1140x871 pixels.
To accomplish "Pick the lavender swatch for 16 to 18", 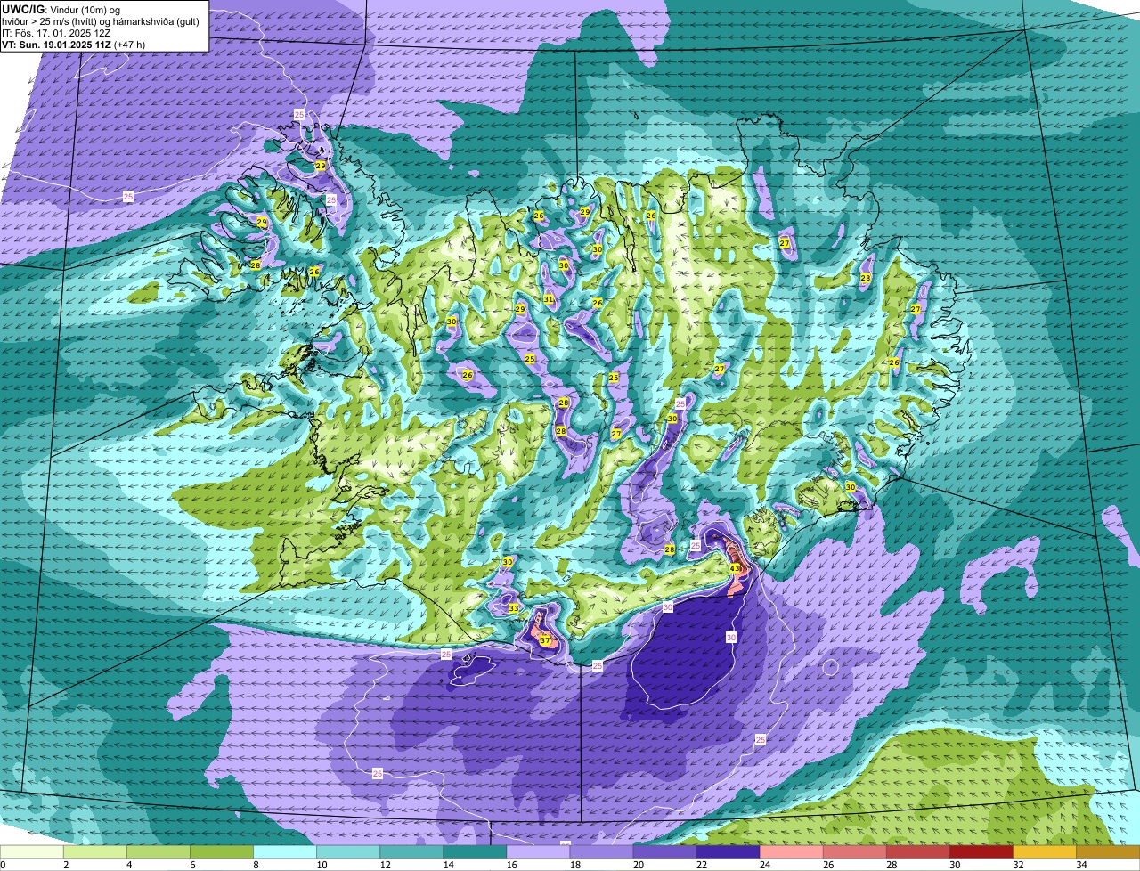I will [538, 851].
